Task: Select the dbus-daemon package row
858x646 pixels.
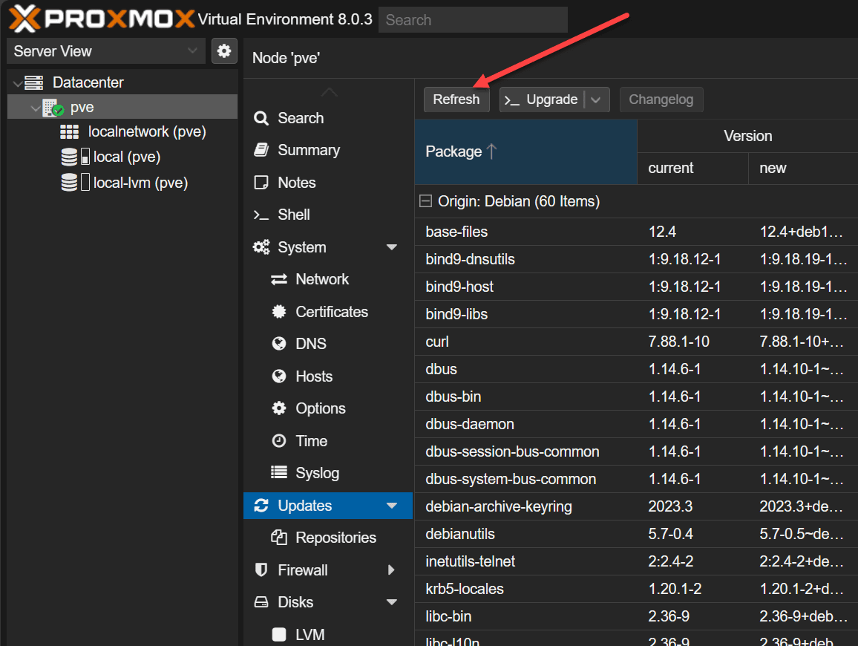Action: pyautogui.click(x=636, y=424)
